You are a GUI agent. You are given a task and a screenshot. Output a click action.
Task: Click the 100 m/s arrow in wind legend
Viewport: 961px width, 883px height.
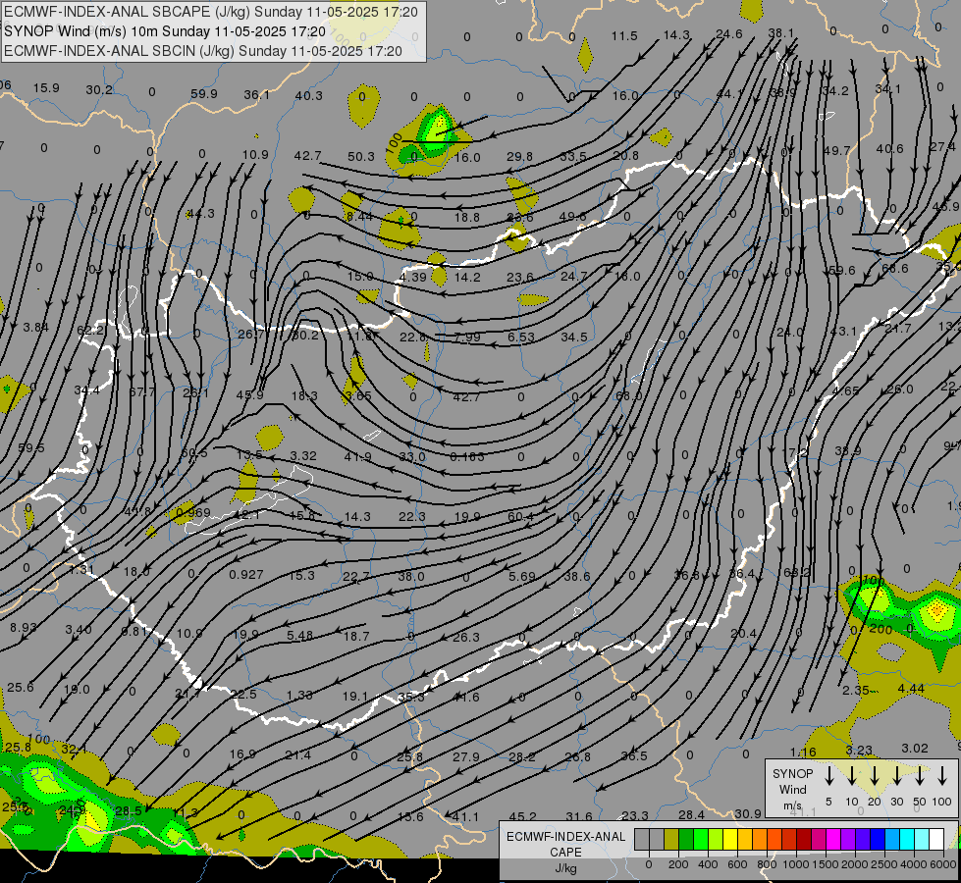(942, 776)
